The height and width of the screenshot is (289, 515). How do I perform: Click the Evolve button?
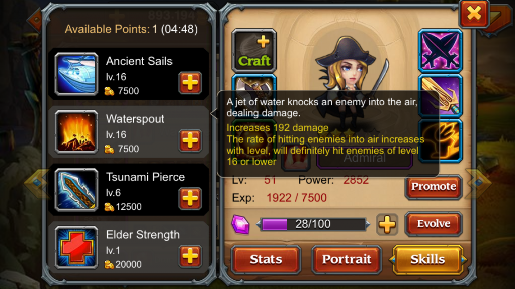434,224
